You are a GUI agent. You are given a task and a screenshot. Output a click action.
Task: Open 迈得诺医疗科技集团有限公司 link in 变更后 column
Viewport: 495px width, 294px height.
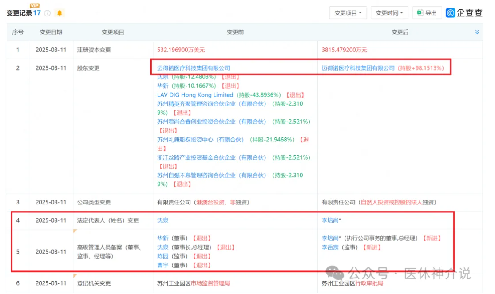358,68
